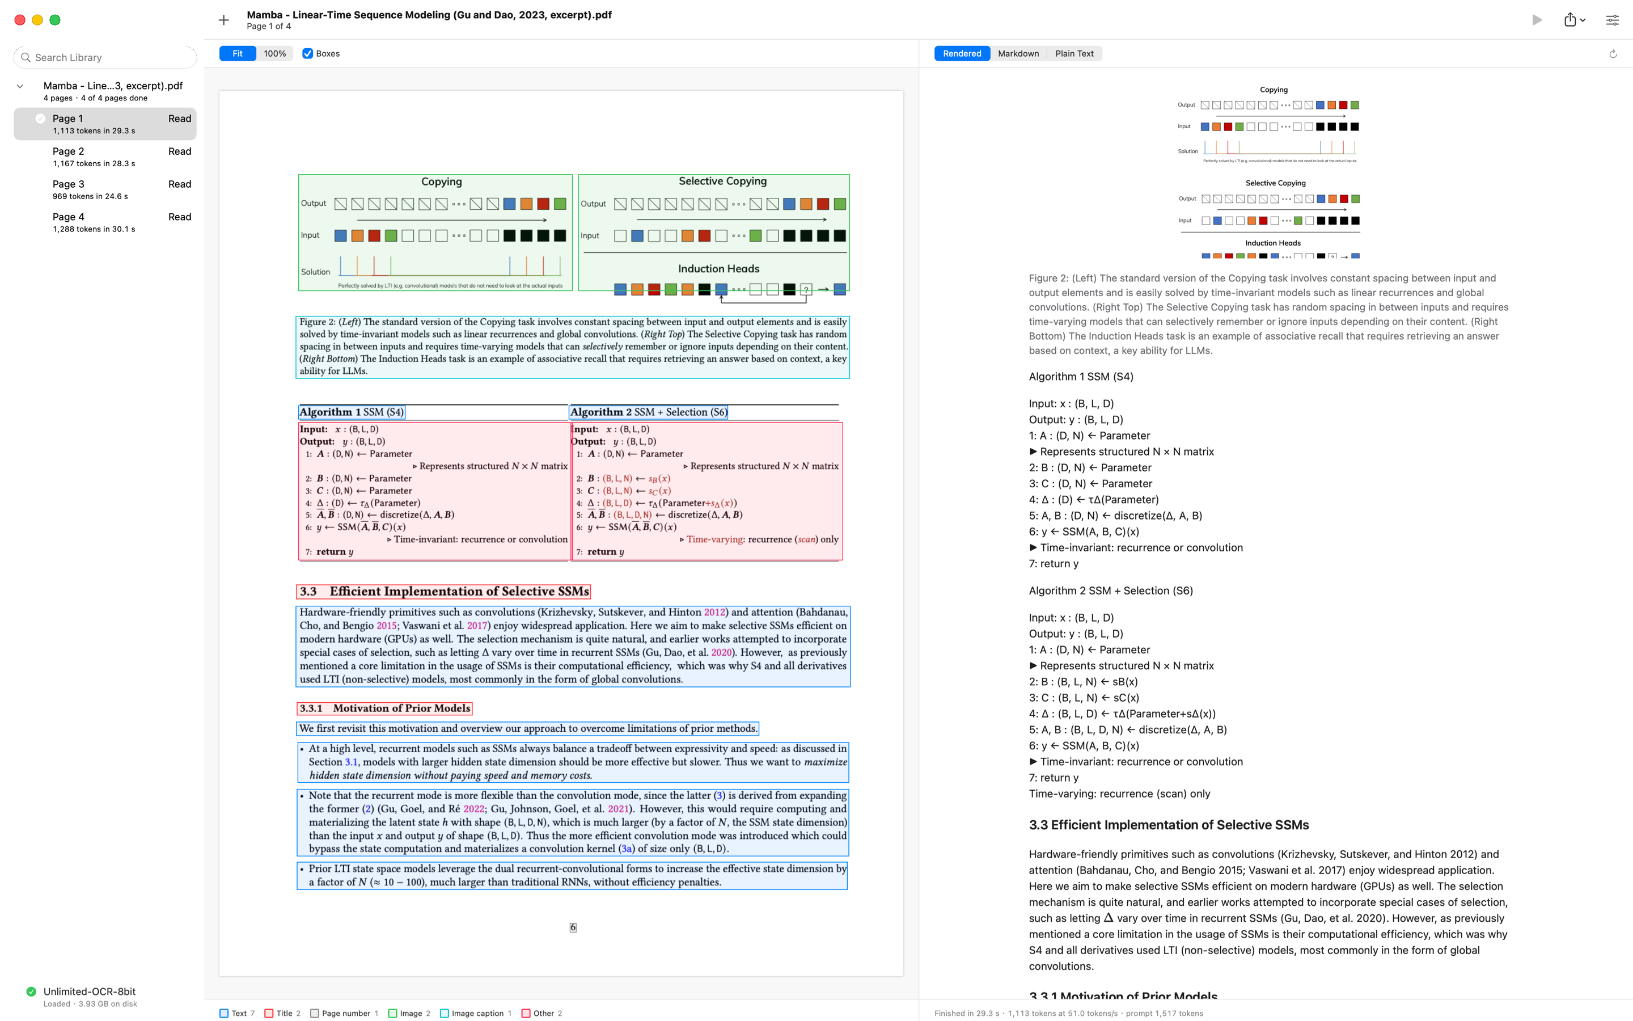Select Fit zoom mode
The height and width of the screenshot is (1021, 1633).
tap(238, 53)
